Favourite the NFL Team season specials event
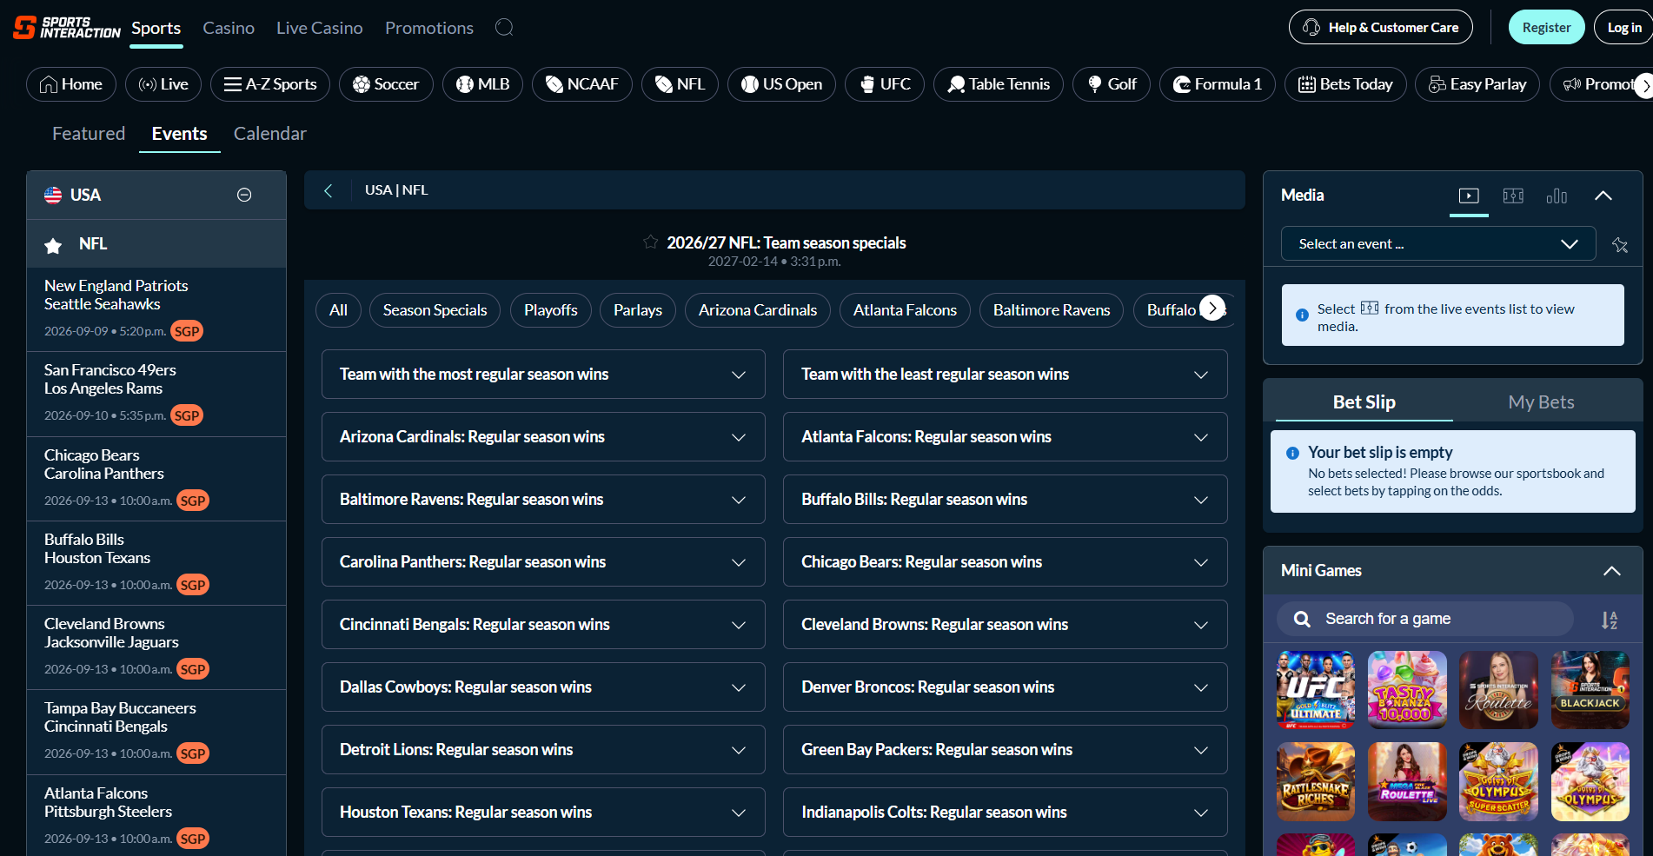Viewport: 1653px width, 856px height. 650,242
